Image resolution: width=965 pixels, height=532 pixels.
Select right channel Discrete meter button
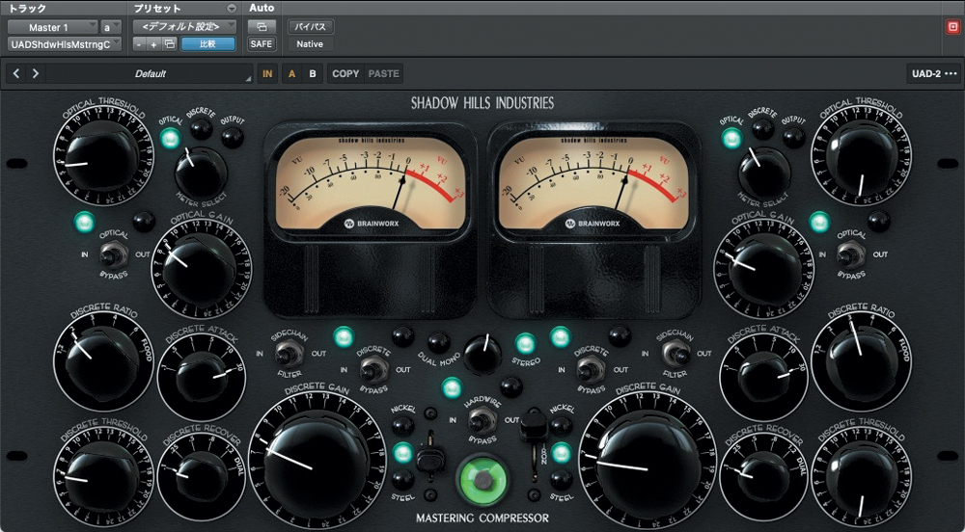click(x=762, y=128)
